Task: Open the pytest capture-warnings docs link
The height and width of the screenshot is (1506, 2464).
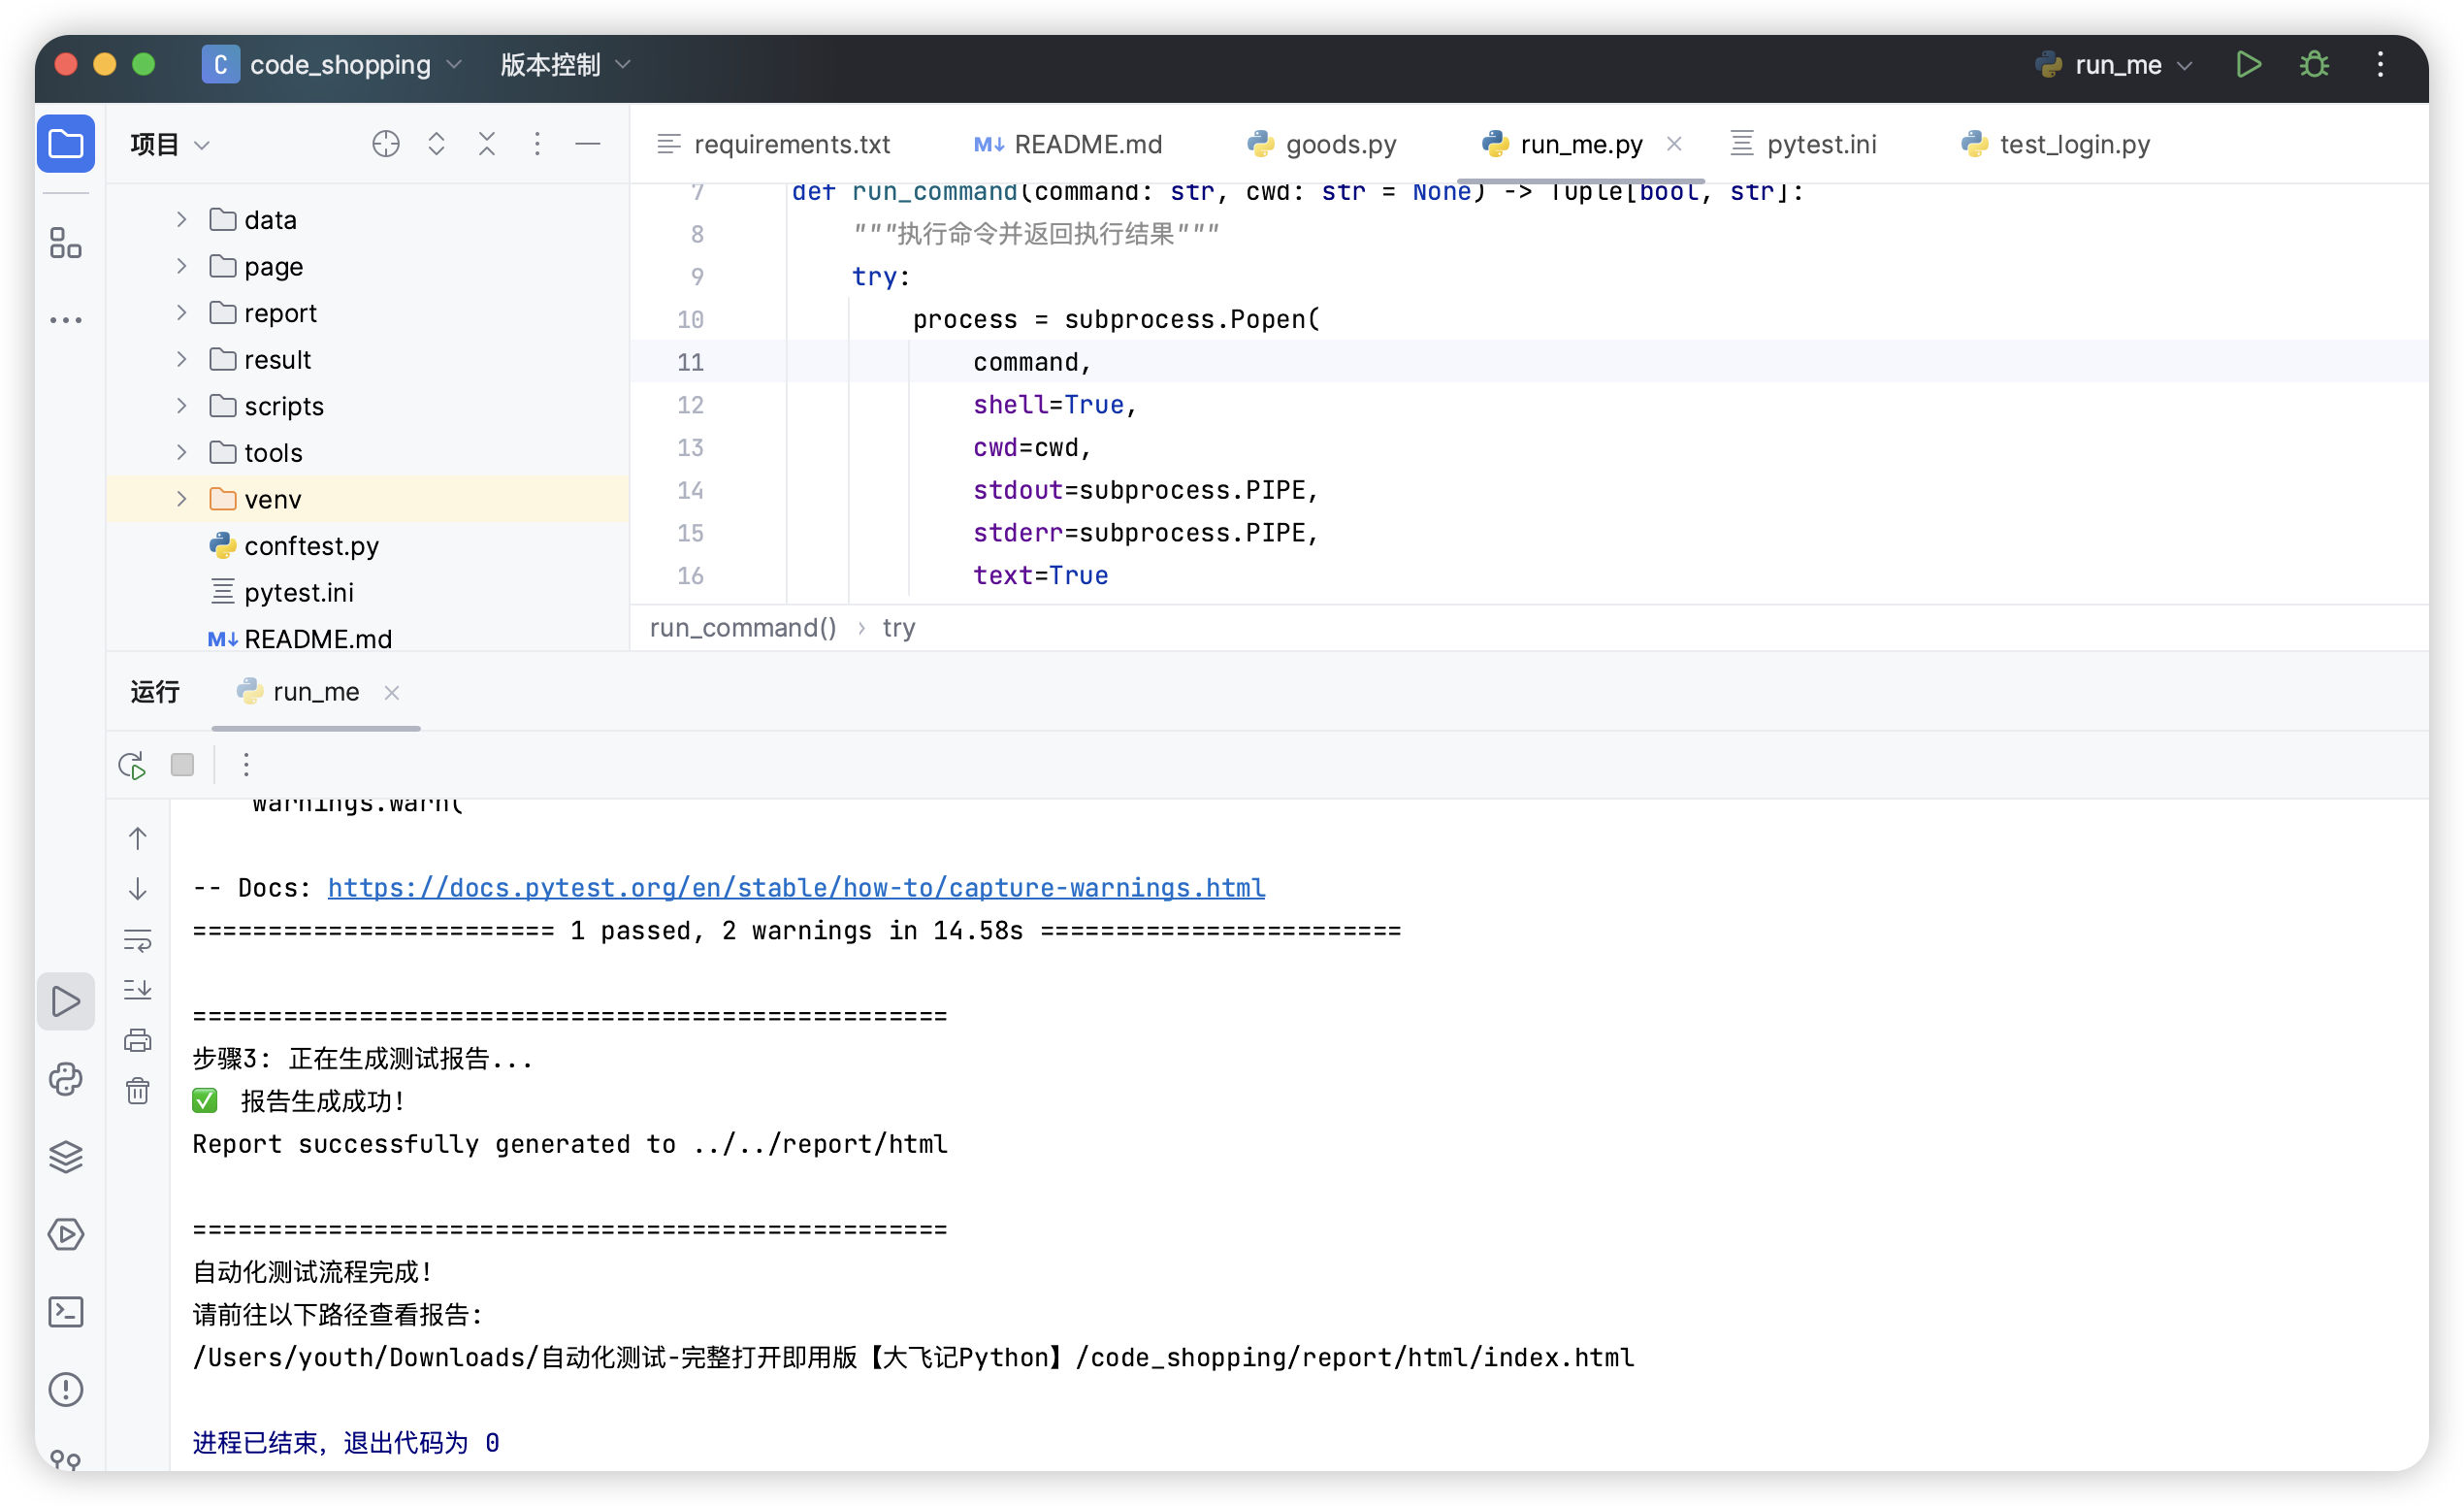Action: (796, 888)
